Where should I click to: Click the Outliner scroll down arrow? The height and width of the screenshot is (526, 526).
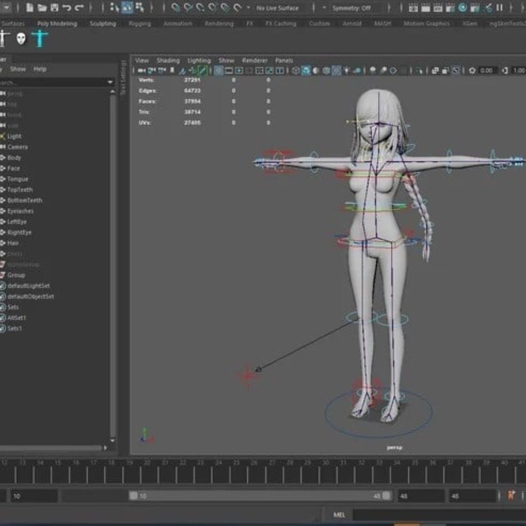pos(113,440)
